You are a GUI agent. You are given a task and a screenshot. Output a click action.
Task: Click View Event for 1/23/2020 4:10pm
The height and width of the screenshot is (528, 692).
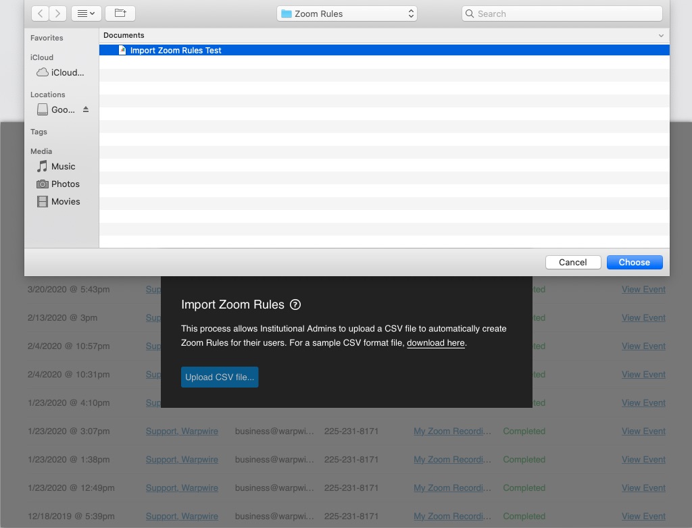click(643, 402)
